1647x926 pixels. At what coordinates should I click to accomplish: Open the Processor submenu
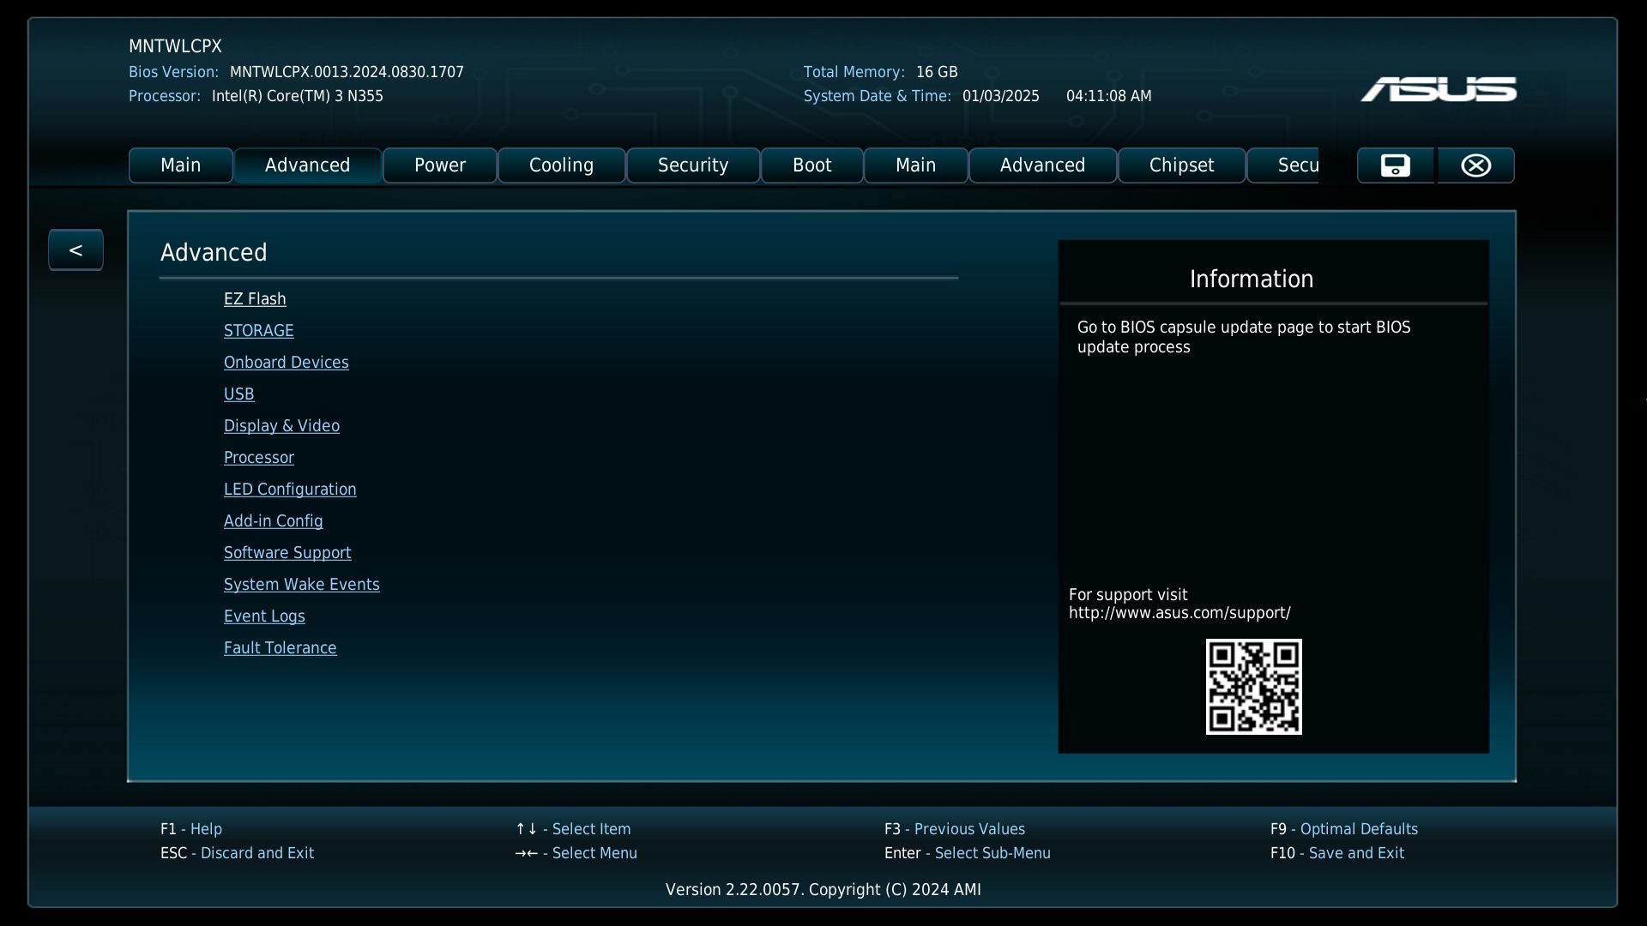258,458
